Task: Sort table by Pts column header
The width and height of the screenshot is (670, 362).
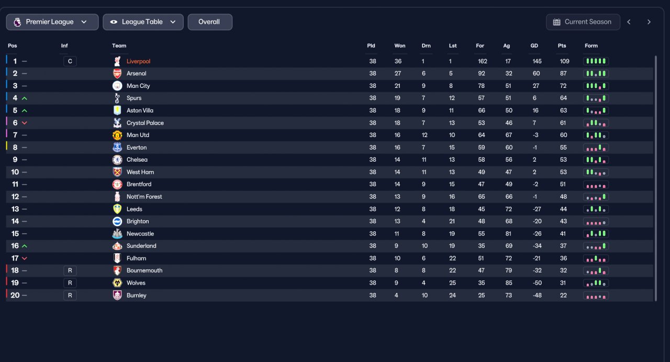Action: tap(562, 46)
